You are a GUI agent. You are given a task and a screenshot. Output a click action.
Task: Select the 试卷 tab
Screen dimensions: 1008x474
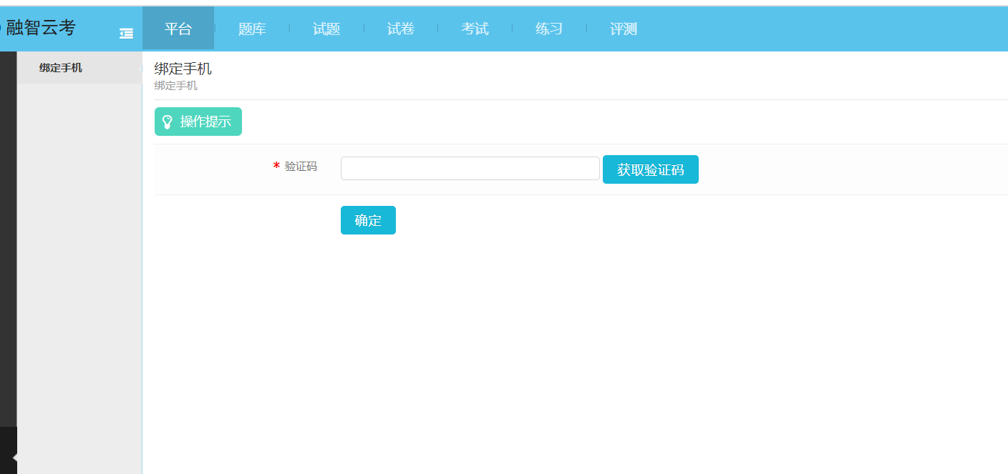click(401, 29)
